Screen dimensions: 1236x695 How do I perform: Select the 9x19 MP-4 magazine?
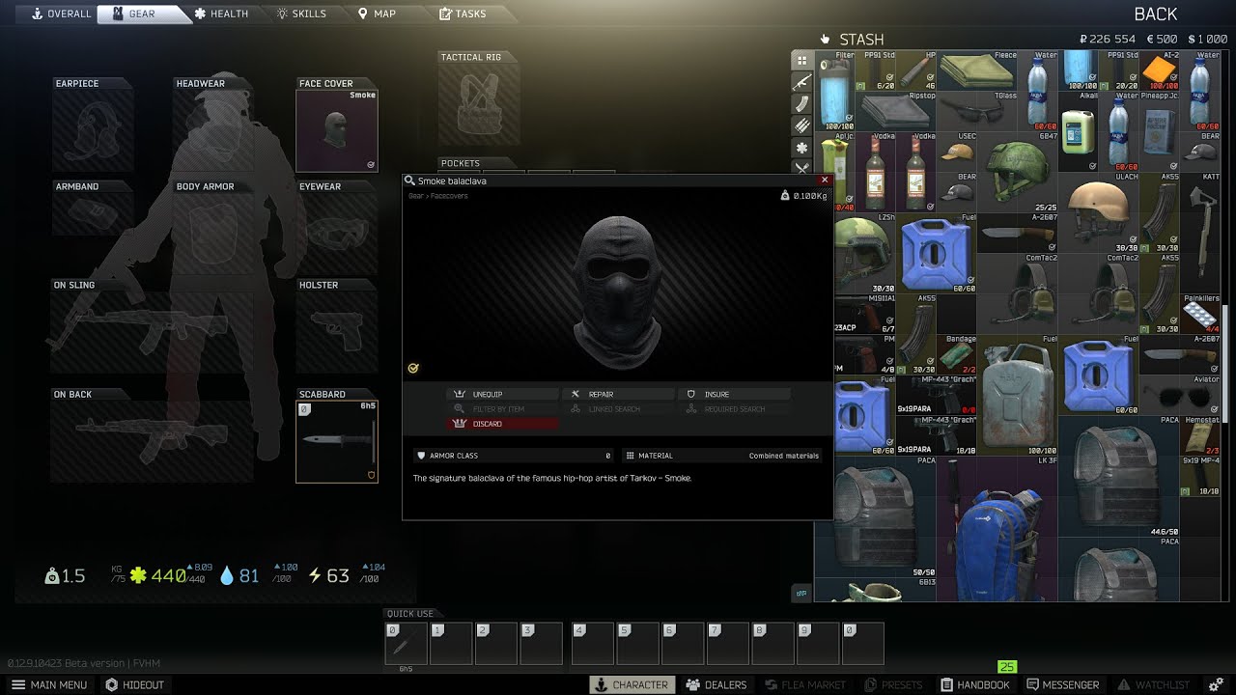1200,476
